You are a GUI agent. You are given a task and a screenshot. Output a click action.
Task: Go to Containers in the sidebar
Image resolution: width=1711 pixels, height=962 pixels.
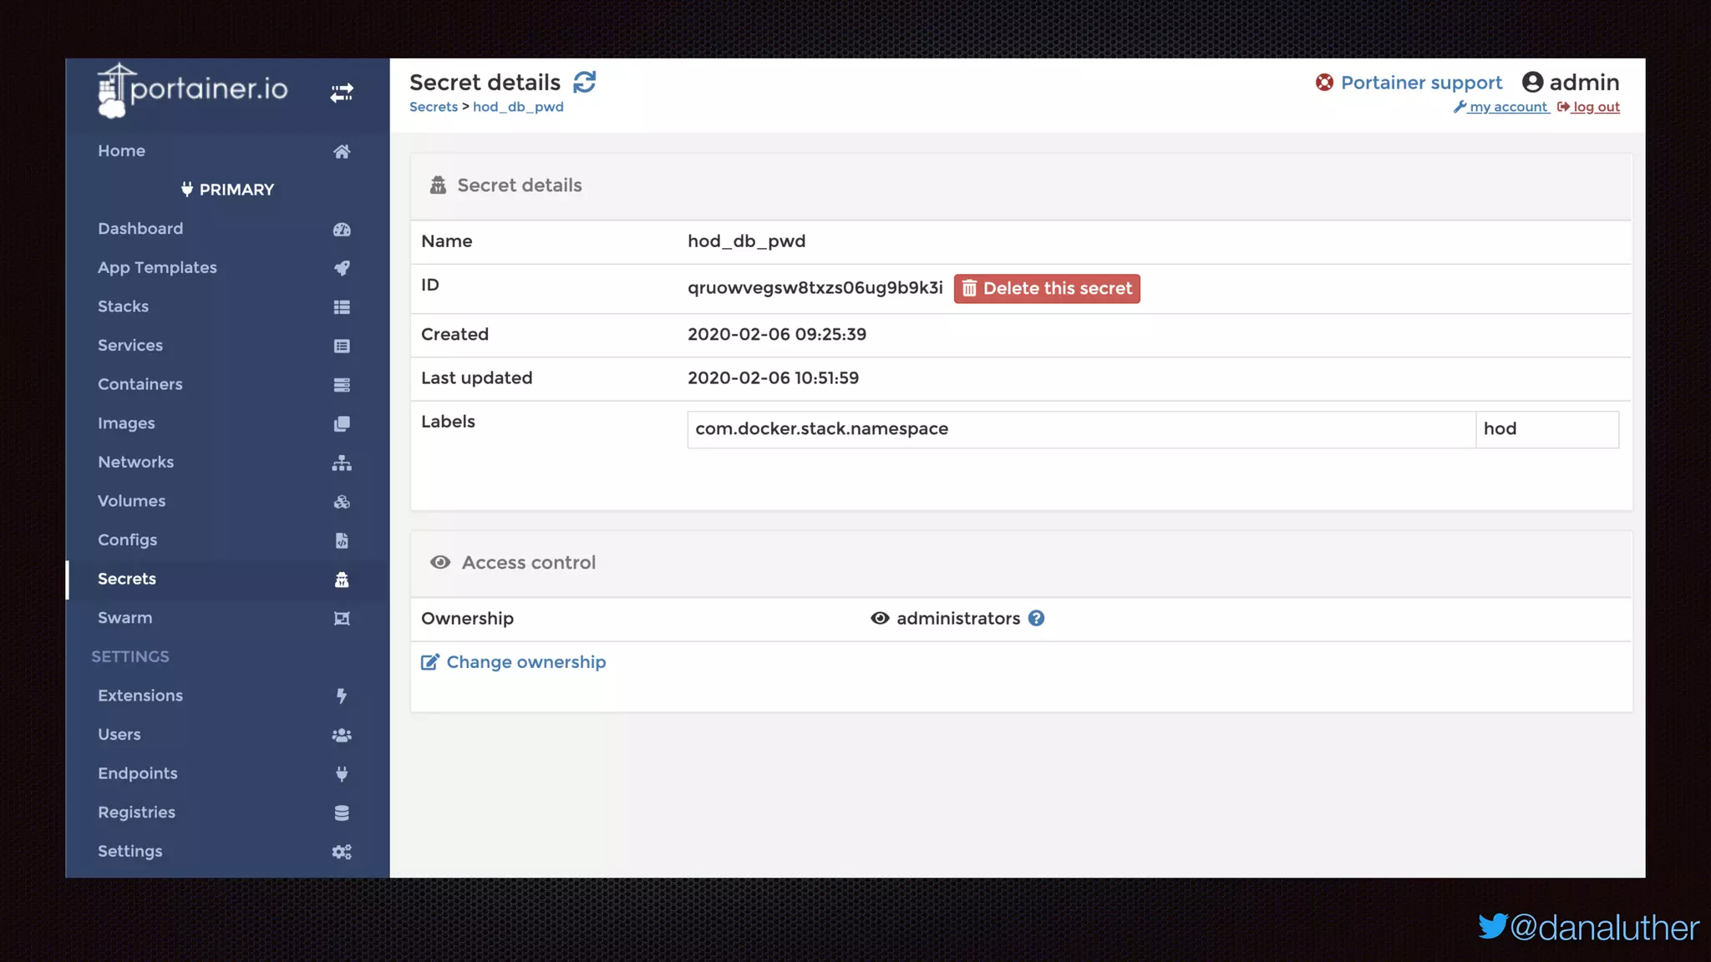pyautogui.click(x=140, y=384)
